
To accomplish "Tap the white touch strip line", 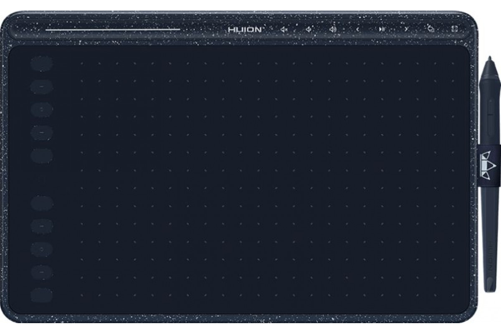I will click(x=113, y=30).
